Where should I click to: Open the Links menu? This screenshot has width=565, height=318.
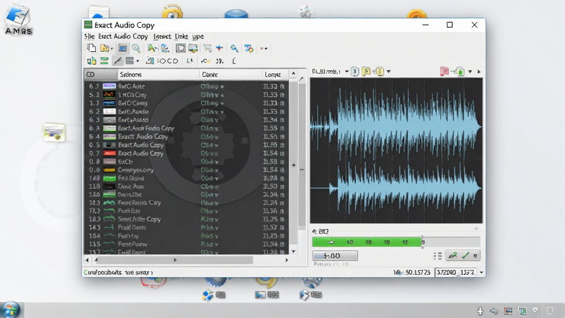(x=181, y=36)
